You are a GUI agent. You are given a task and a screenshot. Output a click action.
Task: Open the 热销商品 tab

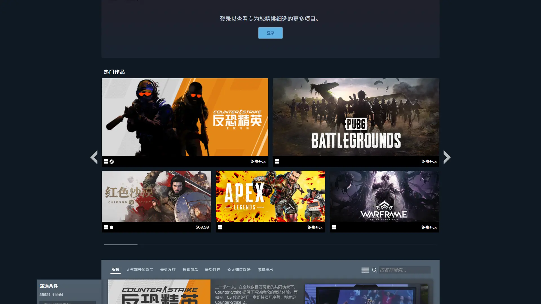tap(190, 270)
